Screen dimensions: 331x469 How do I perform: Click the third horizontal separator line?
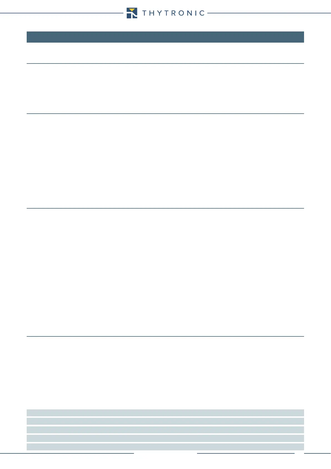[165, 208]
